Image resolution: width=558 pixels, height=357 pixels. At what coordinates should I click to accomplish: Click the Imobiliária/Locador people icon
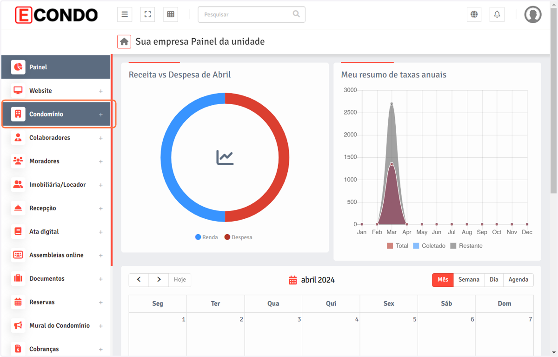pos(18,184)
